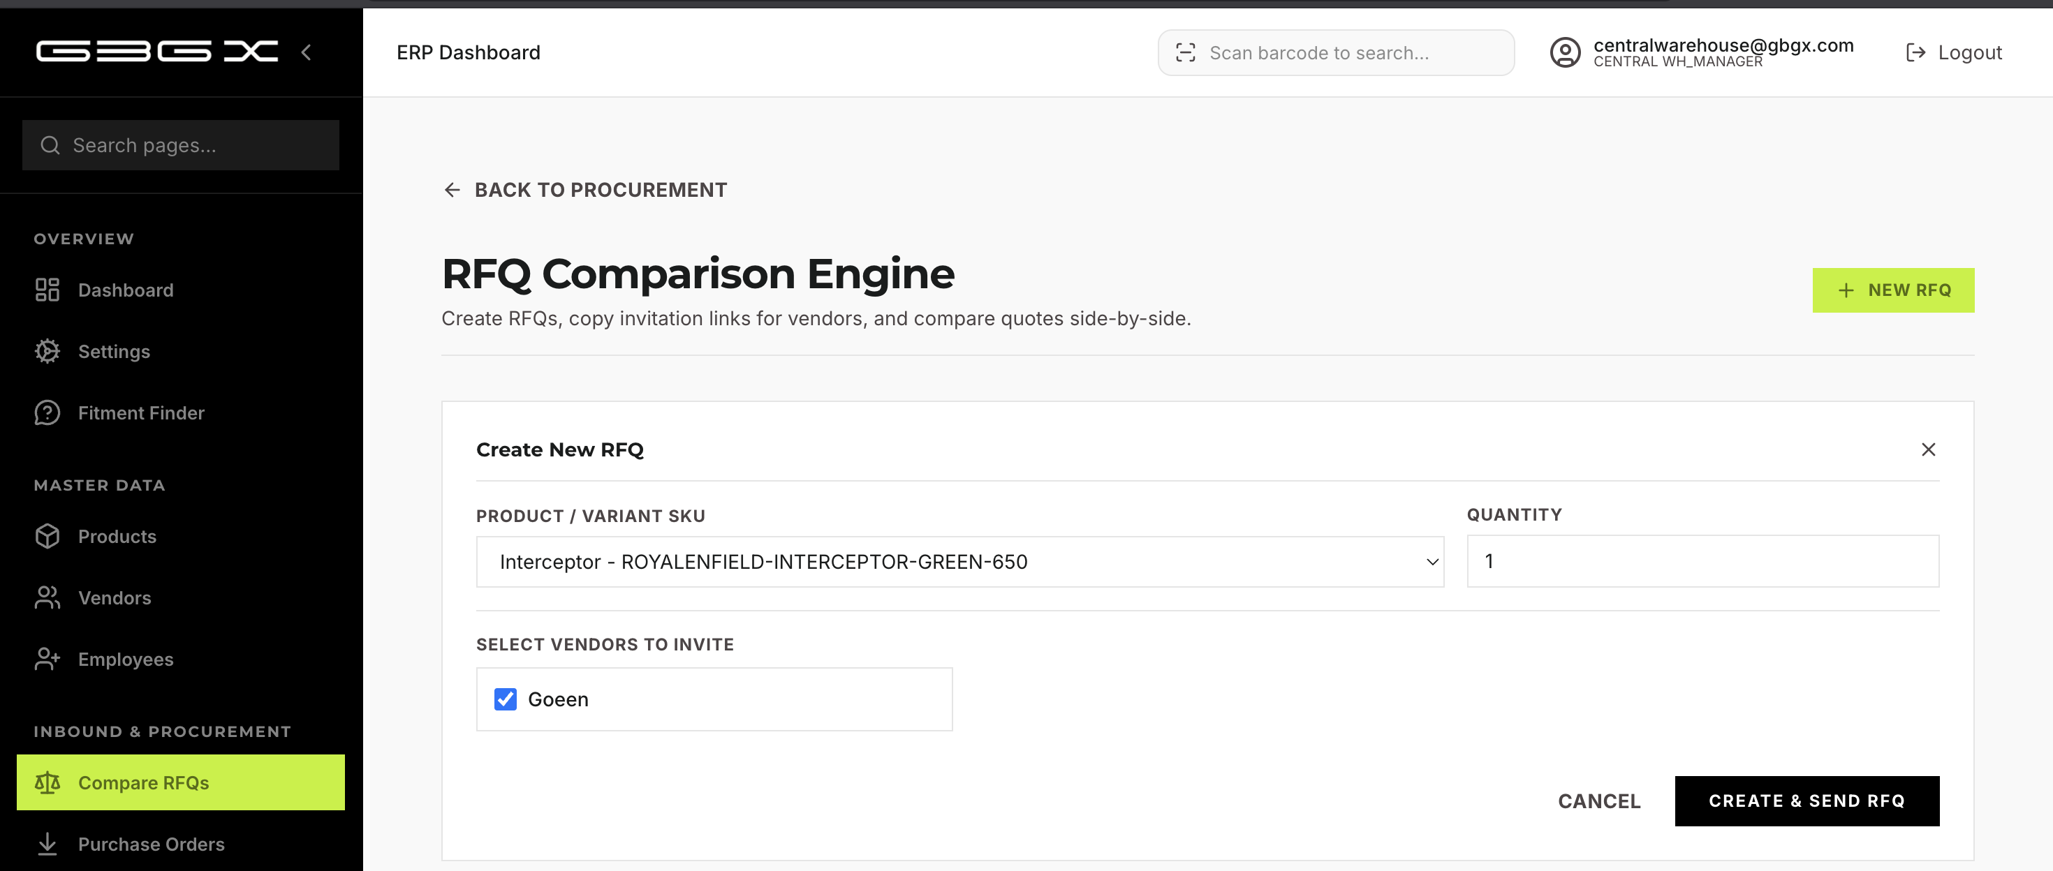Image resolution: width=2053 pixels, height=871 pixels.
Task: Navigate to Vendors
Action: [x=181, y=597]
